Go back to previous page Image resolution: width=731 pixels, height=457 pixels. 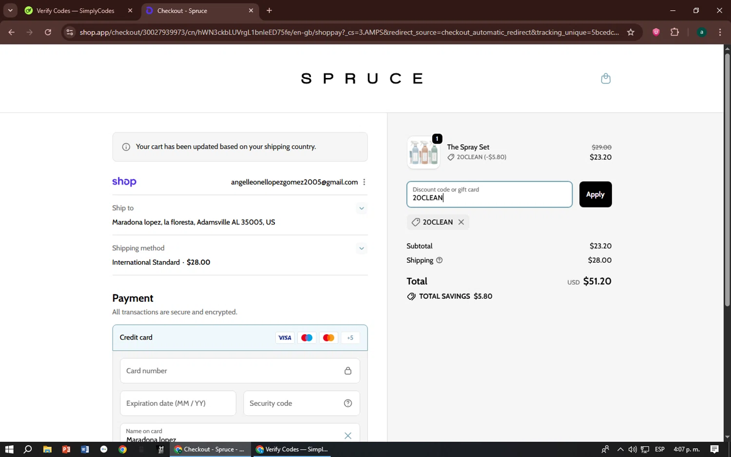(x=12, y=32)
